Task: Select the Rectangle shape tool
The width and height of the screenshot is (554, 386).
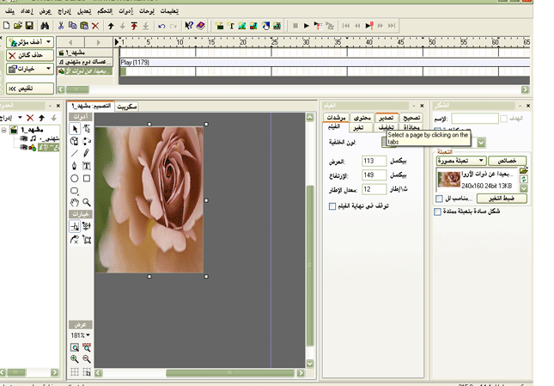Action: pos(87,178)
